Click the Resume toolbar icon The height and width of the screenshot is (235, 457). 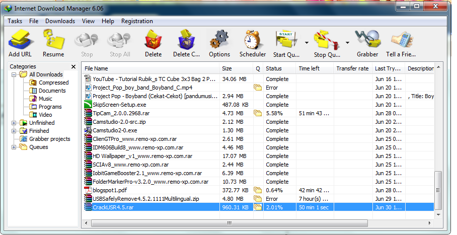click(x=54, y=39)
